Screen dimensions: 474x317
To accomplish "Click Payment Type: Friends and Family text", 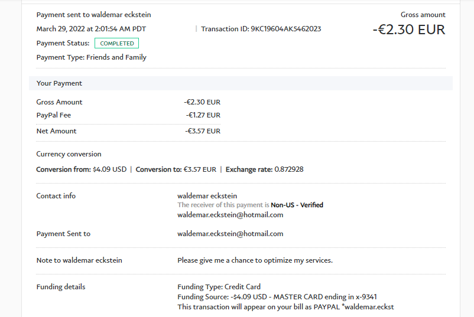I will [91, 57].
